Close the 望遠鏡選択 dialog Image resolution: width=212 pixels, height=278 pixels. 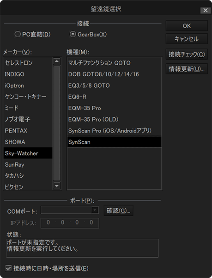[206, 10]
